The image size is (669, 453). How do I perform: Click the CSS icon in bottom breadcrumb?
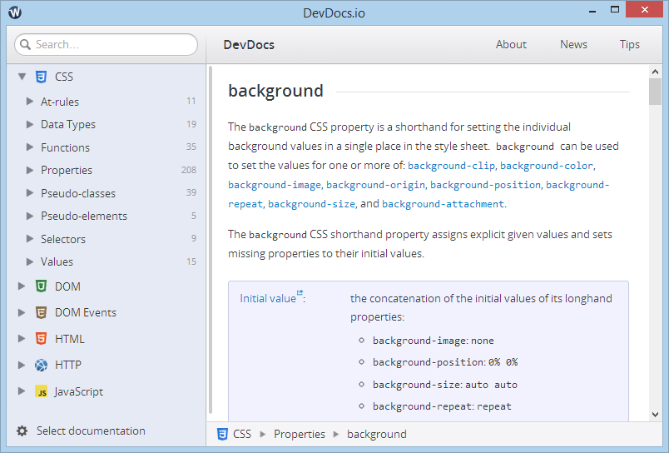[x=222, y=434]
